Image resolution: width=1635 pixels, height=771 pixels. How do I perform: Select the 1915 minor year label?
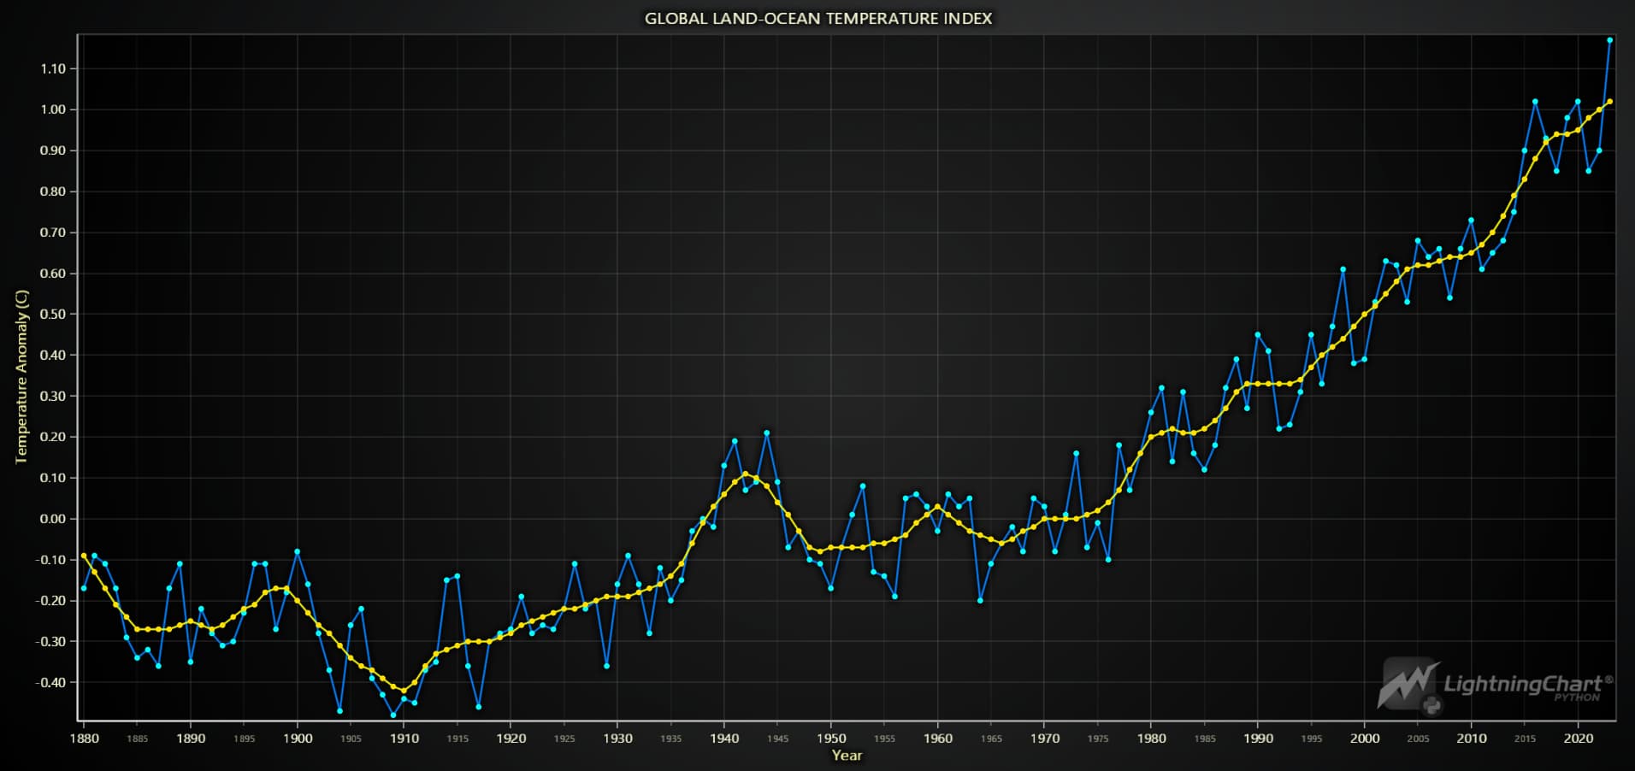point(457,739)
